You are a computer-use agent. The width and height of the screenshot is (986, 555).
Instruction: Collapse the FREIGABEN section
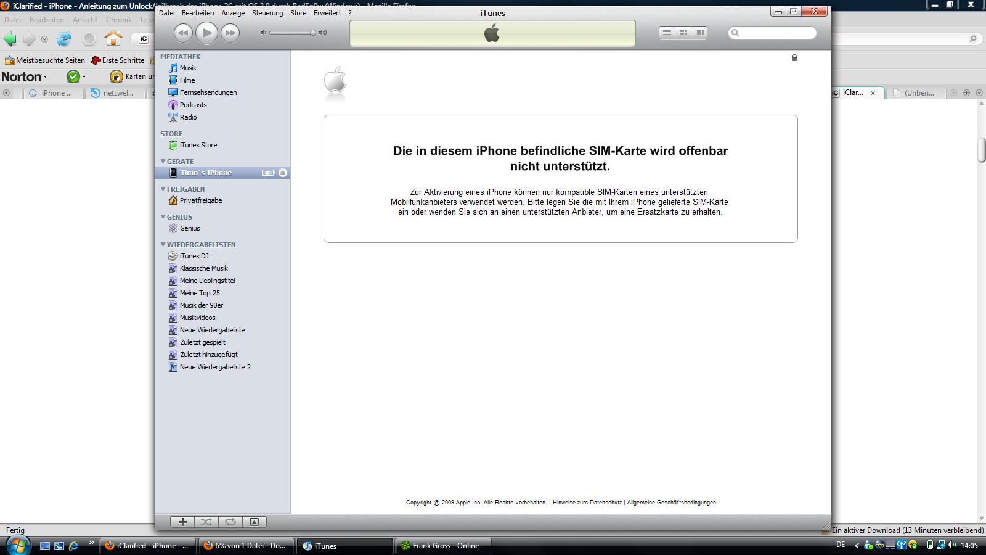tap(163, 189)
